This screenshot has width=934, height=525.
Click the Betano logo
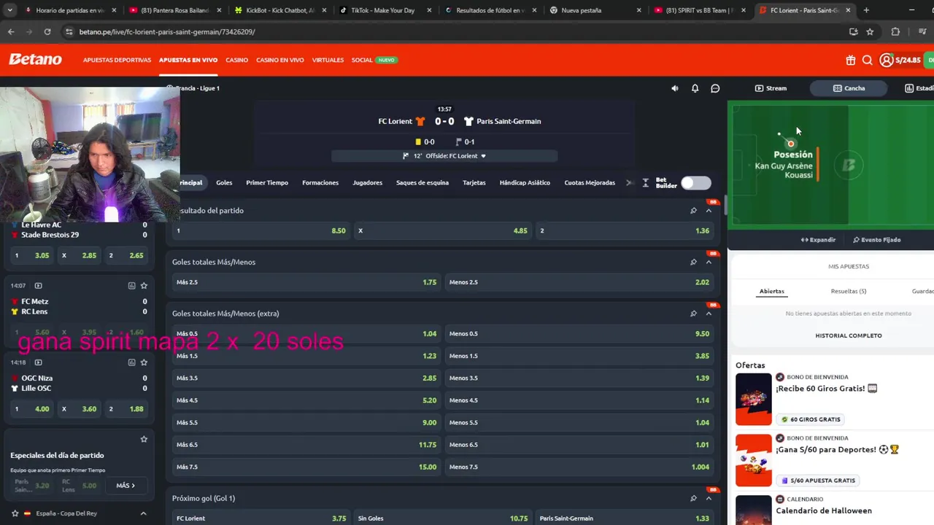35,60
